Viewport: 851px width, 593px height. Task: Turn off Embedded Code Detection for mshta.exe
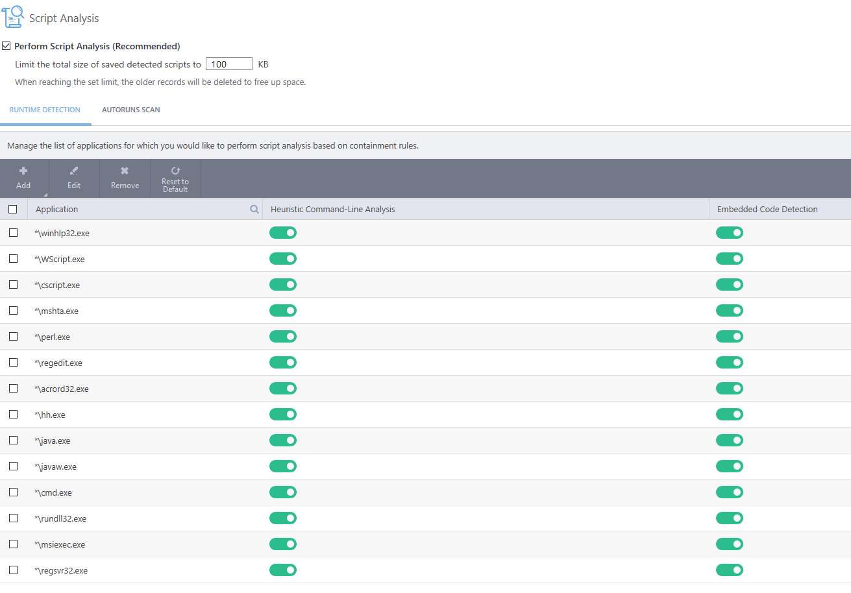click(730, 311)
